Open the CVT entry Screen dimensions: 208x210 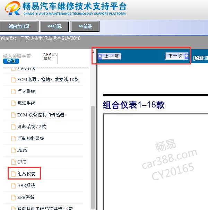[x=22, y=162]
